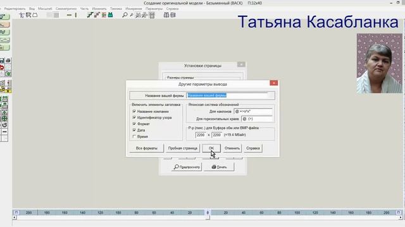Select the horizontal line toolbar icon

coord(69,15)
